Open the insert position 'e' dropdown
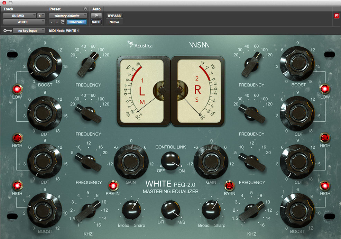The height and width of the screenshot is (239, 341). (41, 16)
